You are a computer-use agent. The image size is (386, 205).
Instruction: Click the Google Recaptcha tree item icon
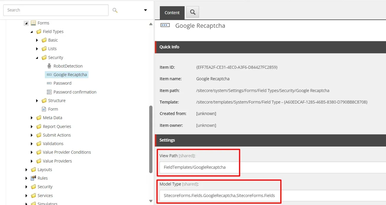click(x=49, y=75)
